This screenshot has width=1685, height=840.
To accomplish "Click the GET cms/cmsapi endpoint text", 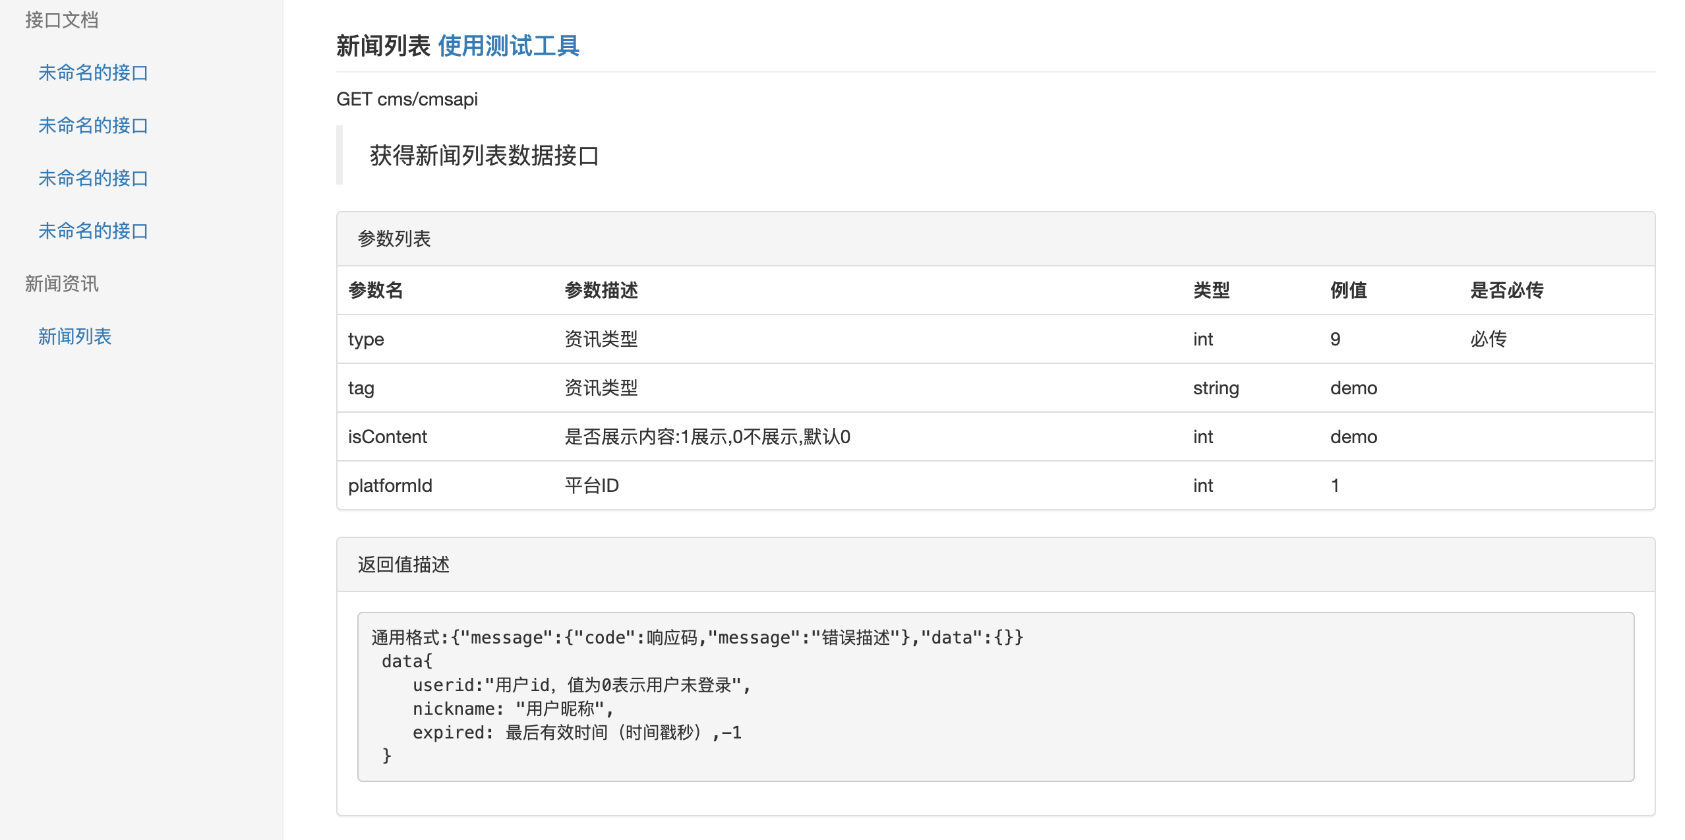I will click(407, 99).
